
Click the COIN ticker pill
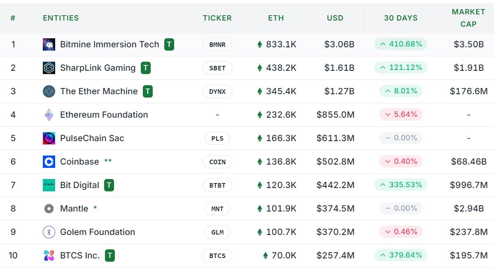point(217,162)
